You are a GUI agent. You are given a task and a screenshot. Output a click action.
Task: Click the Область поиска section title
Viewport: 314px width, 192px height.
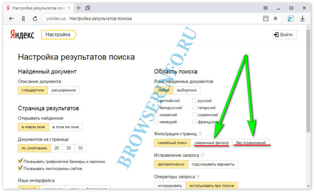coord(176,72)
